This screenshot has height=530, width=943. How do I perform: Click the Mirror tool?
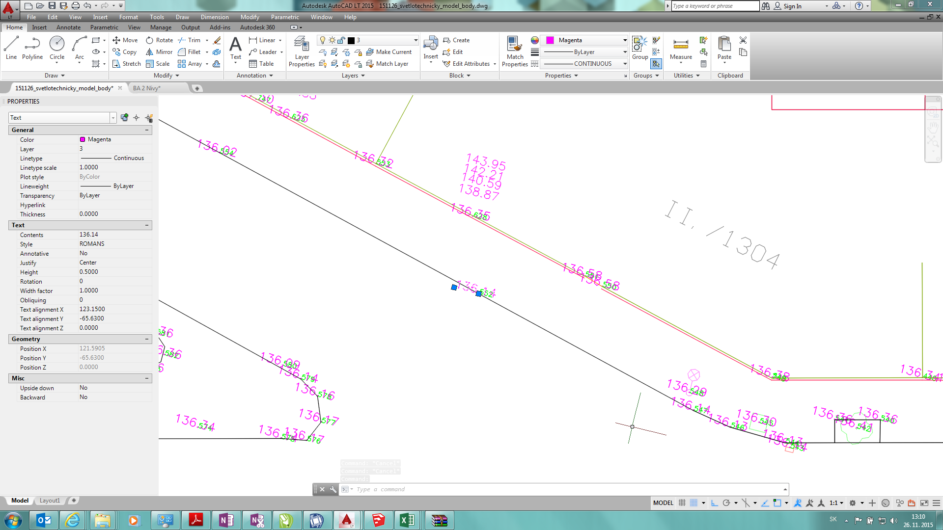pyautogui.click(x=159, y=52)
